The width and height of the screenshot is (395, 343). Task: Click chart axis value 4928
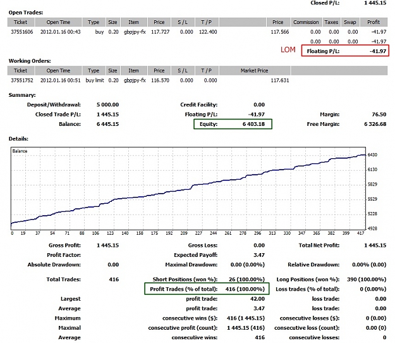(372, 228)
